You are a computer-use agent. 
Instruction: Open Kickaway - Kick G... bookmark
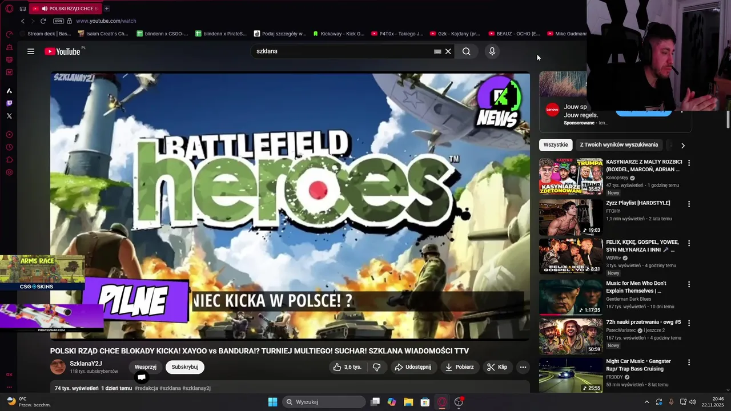click(x=338, y=34)
